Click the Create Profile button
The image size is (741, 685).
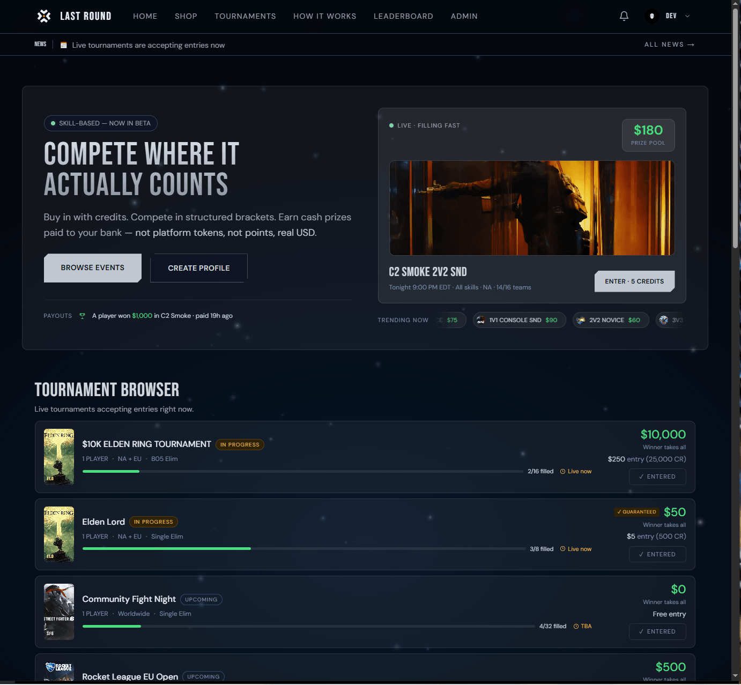(x=199, y=268)
